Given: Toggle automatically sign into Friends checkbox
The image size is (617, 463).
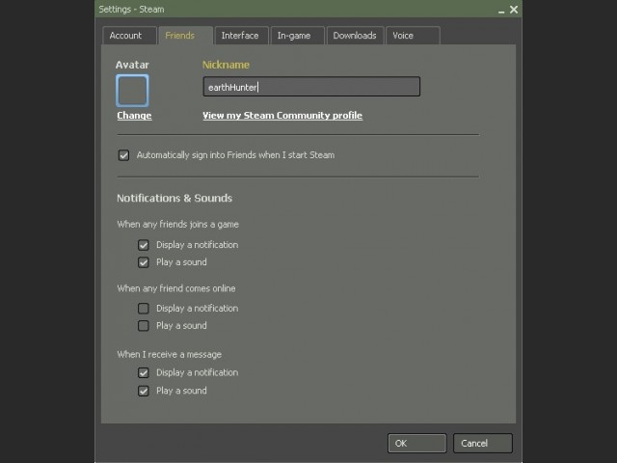Looking at the screenshot, I should [123, 155].
